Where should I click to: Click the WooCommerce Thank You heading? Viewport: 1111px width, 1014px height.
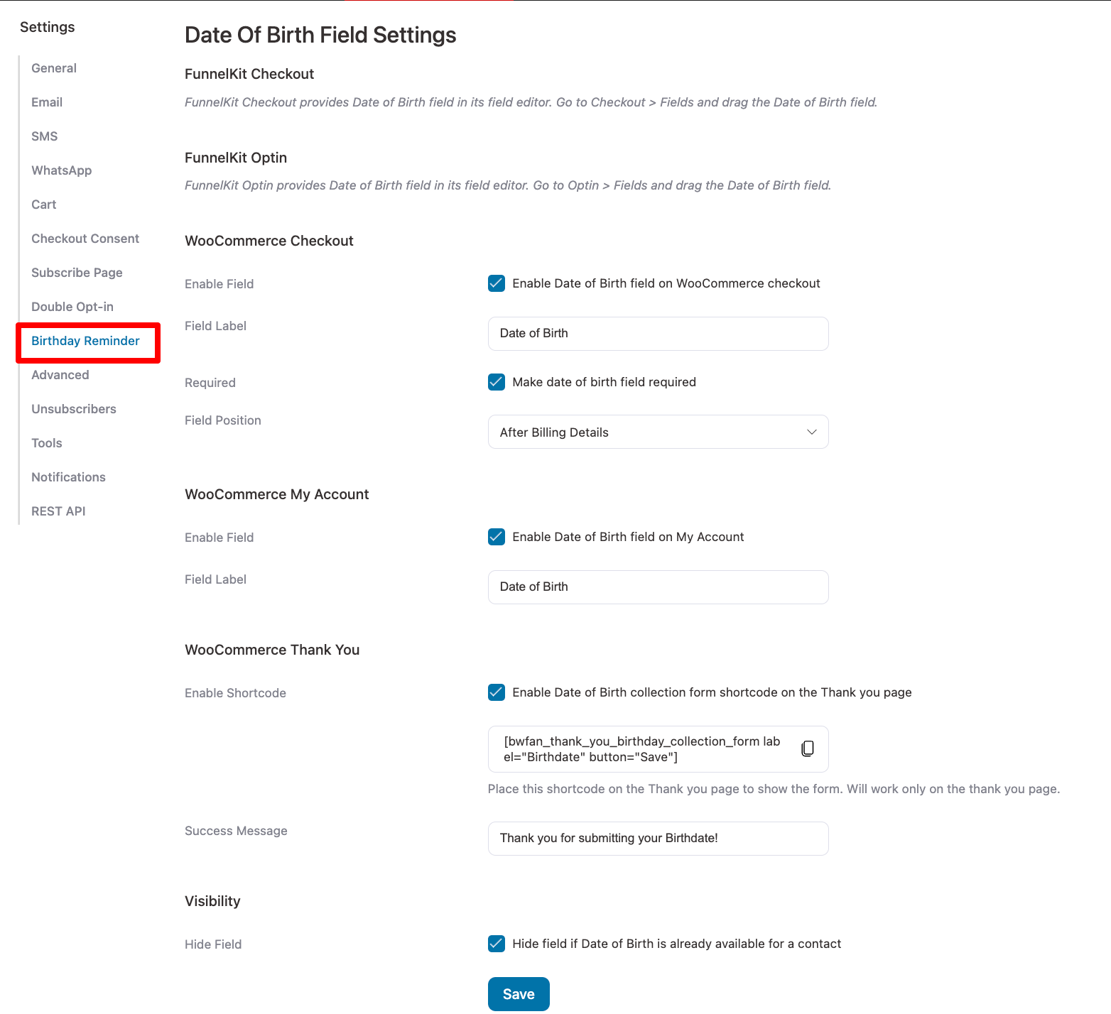point(272,650)
